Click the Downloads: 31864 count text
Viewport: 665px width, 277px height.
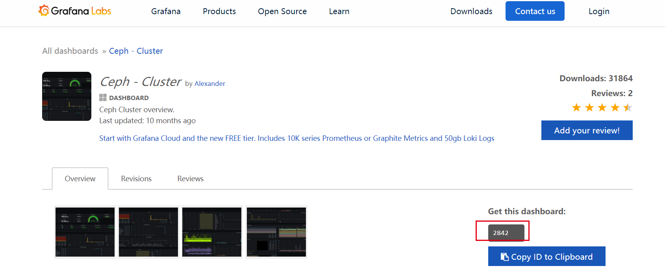pos(596,78)
